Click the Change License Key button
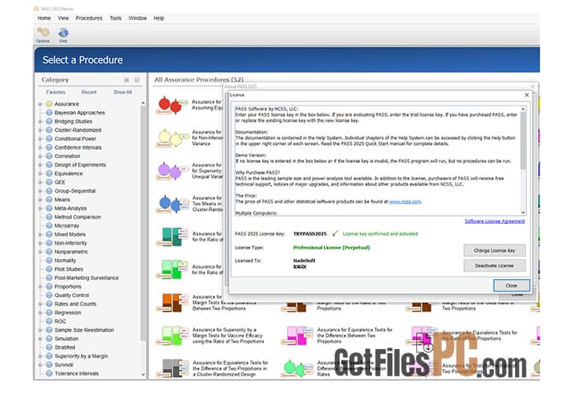Viewport: 577px width, 401px height. pos(495,250)
